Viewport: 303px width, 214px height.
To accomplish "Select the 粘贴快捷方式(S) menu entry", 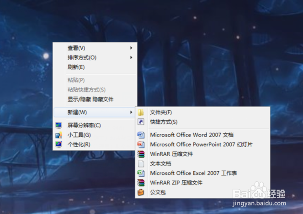I will [95, 90].
